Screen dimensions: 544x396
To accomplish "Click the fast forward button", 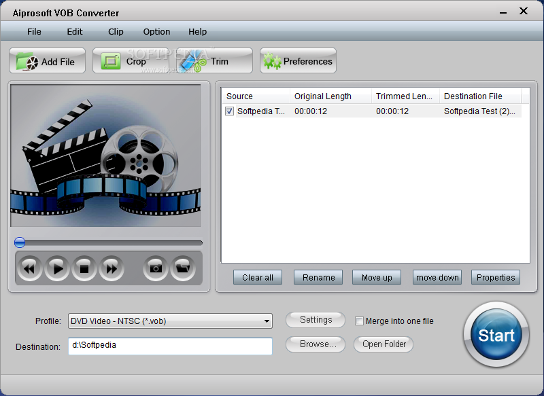I will point(112,268).
